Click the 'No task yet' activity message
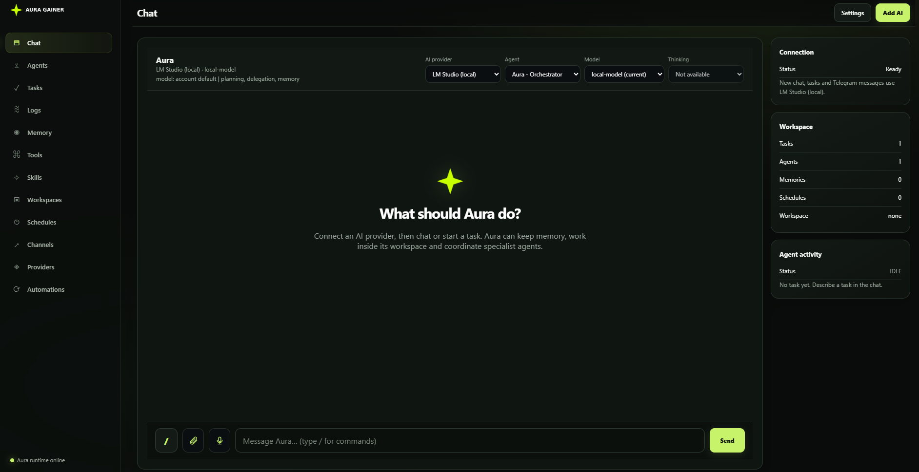This screenshot has height=472, width=919. (x=831, y=285)
